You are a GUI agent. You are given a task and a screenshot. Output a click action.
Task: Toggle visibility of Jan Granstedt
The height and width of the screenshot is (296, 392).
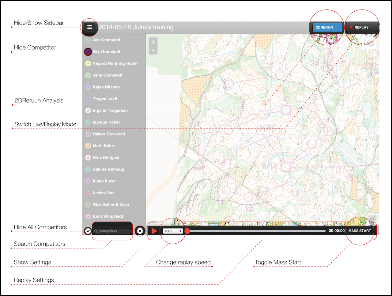[88, 40]
